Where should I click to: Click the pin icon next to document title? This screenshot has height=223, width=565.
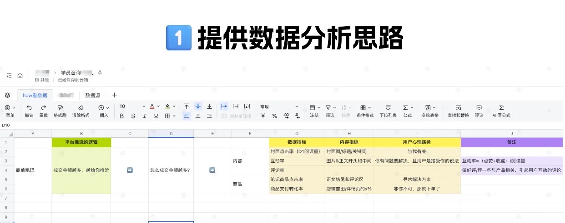coord(100,73)
